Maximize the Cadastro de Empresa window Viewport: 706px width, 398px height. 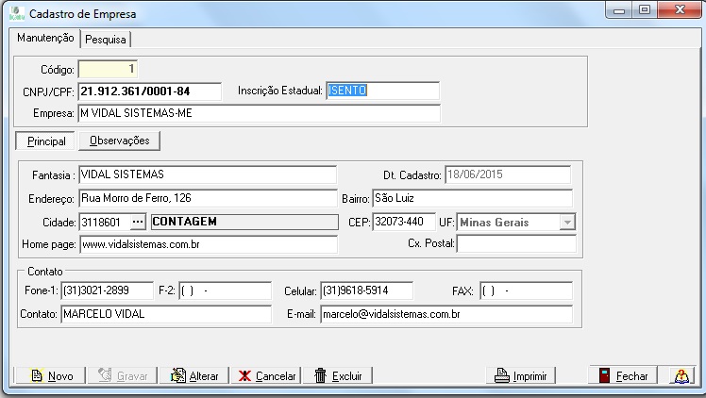(645, 10)
